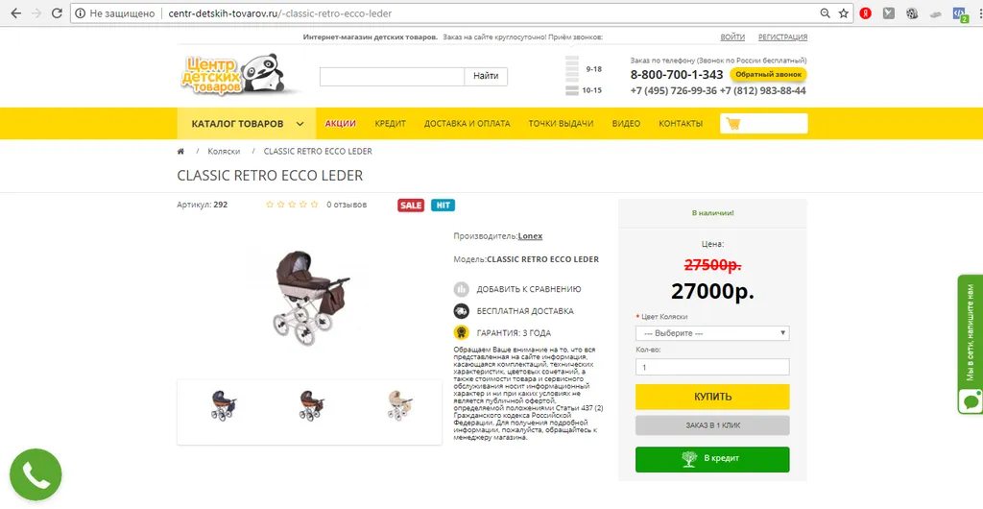The height and width of the screenshot is (509, 983).
Task: Bookmark page with the star icon
Action: pyautogui.click(x=844, y=13)
